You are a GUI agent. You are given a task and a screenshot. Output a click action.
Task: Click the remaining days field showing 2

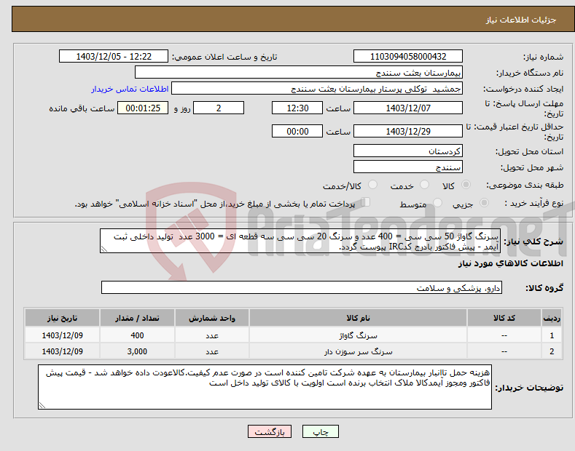point(219,108)
